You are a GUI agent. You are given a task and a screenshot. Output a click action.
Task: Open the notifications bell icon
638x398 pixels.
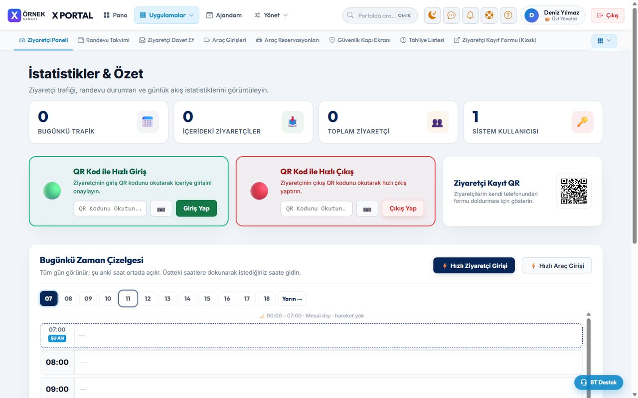(x=470, y=15)
